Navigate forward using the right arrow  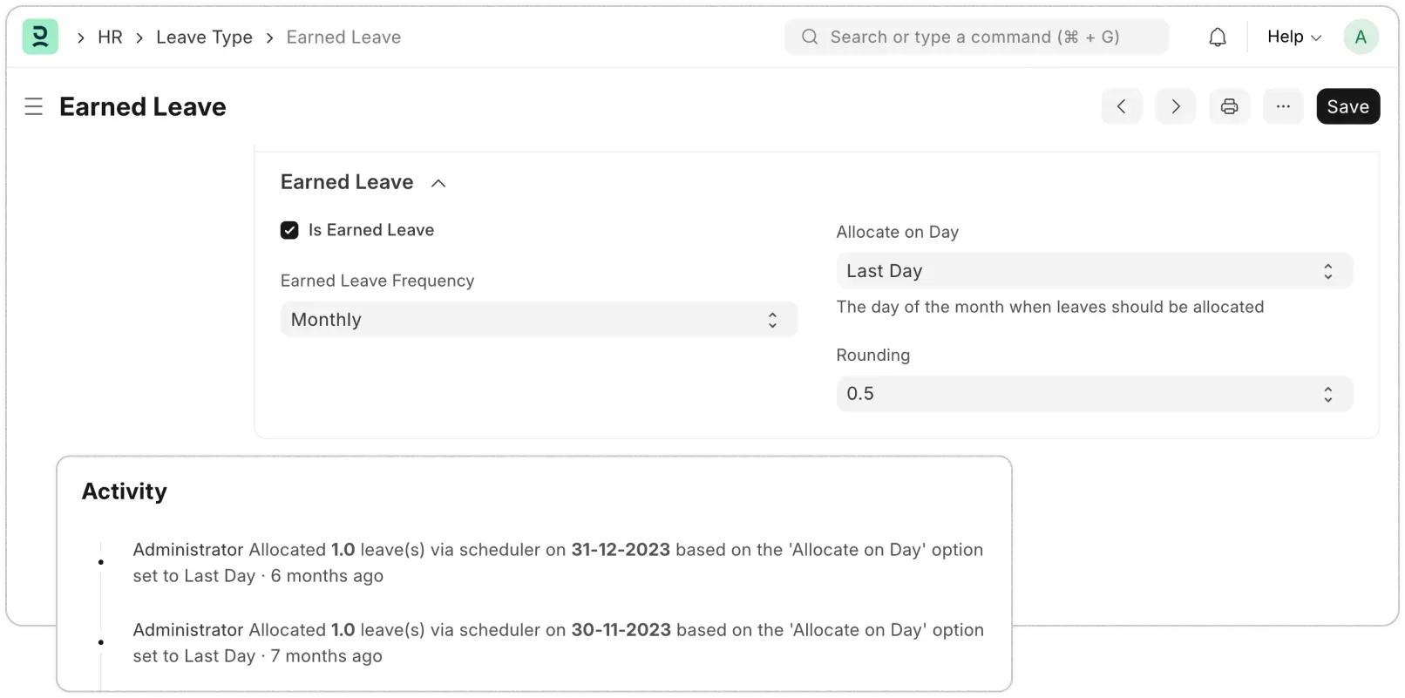point(1175,105)
